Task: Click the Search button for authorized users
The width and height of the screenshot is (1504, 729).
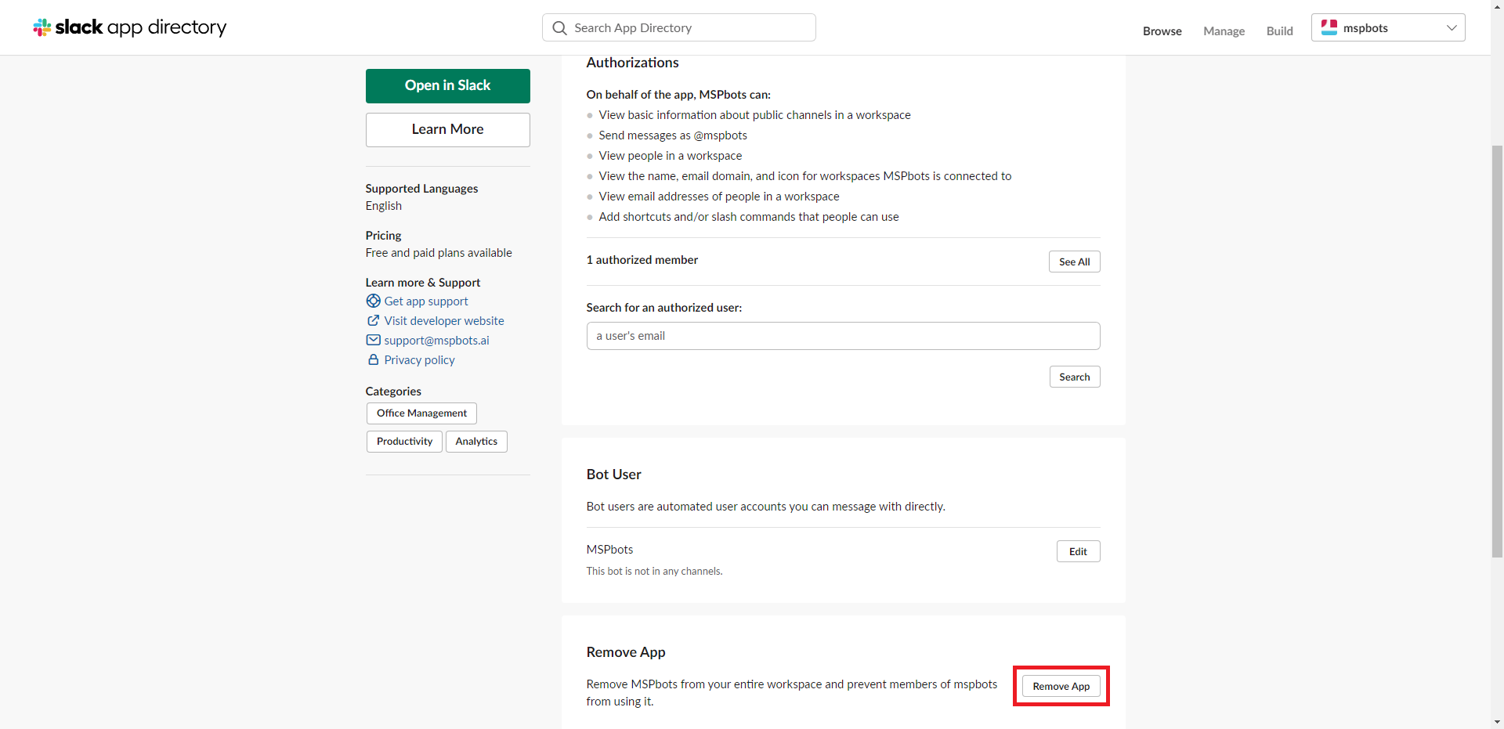Action: pos(1074,377)
